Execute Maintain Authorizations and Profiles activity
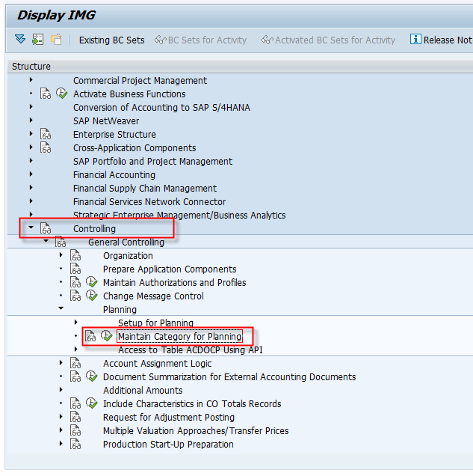 pyautogui.click(x=91, y=282)
